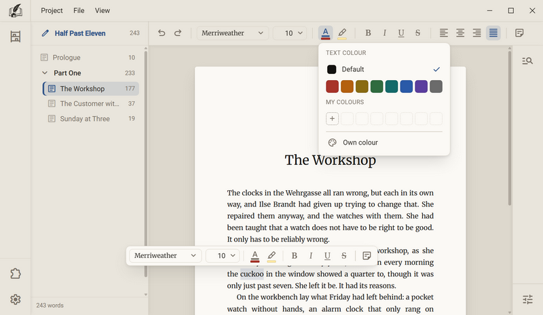Screen dimensions: 543x315
Task: Toggle strikethrough in the top toolbar
Action: coord(417,33)
